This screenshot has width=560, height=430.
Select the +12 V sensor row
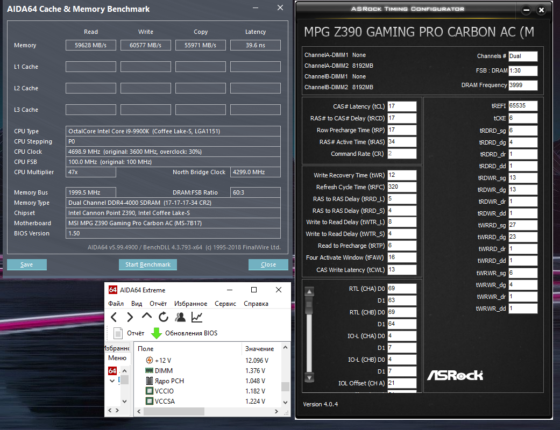click(207, 361)
